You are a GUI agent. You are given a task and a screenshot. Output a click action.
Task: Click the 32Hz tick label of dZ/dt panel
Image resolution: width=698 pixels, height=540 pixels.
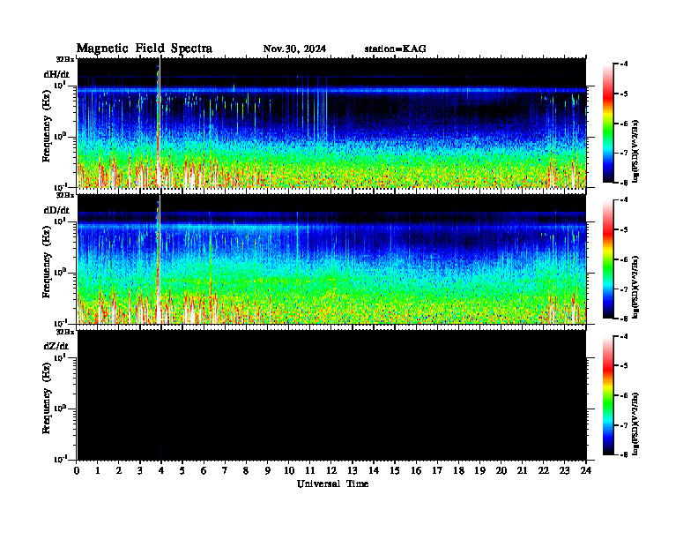(x=65, y=332)
